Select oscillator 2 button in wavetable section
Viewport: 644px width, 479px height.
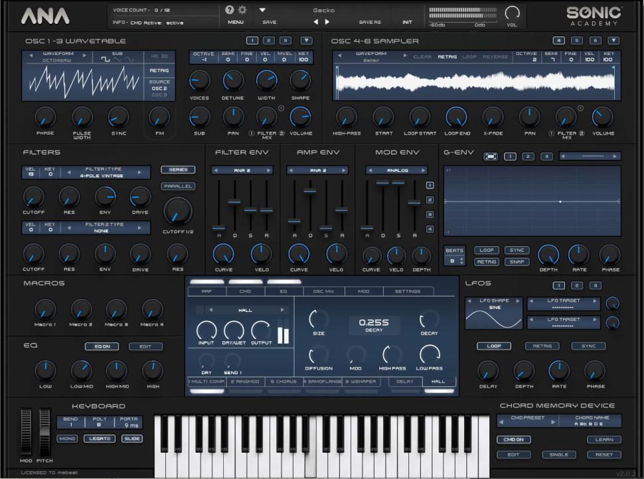[268, 40]
